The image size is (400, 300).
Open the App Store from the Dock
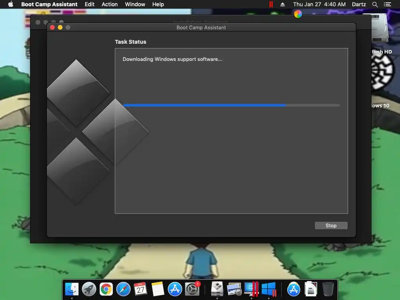[175, 289]
